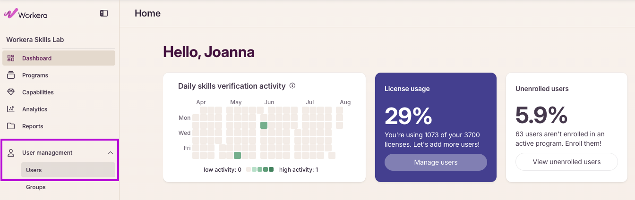
Task: Click the Capabilities diamond icon
Action: pos(11,92)
